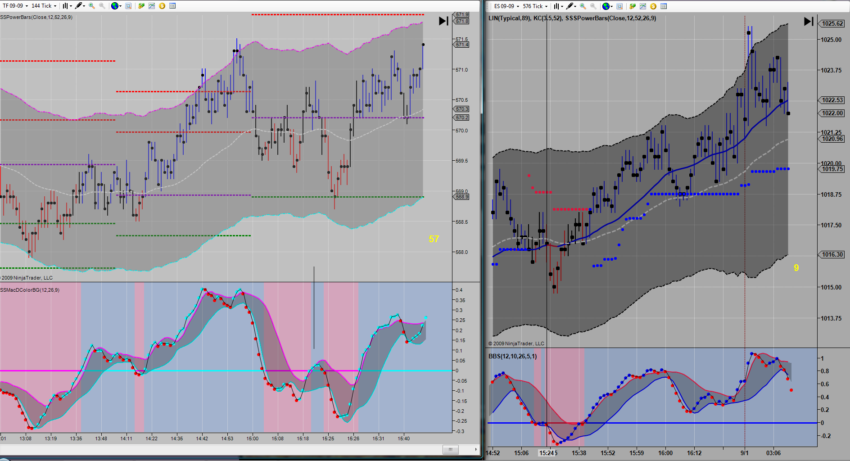Click the yellow 9 bar counter
The image size is (850, 461).
click(x=796, y=268)
